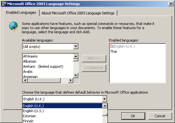Viewport: 175px width, 123px height.
Task: Click the Cancel button
Action: 160,116
